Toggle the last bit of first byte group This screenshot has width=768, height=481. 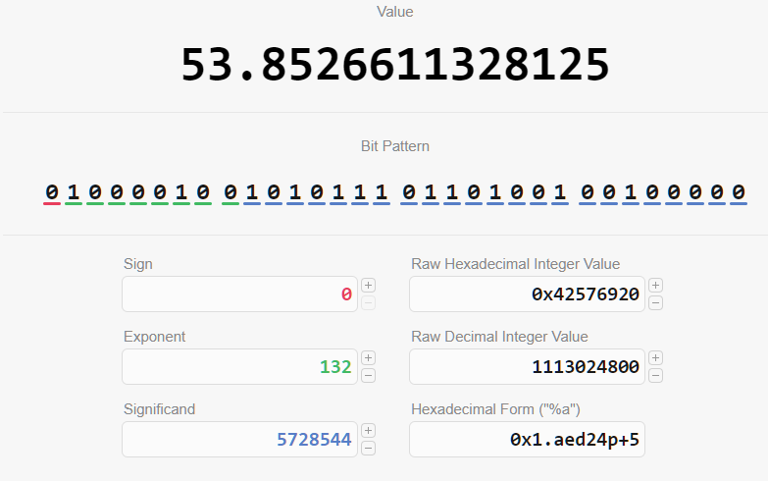pyautogui.click(x=203, y=192)
